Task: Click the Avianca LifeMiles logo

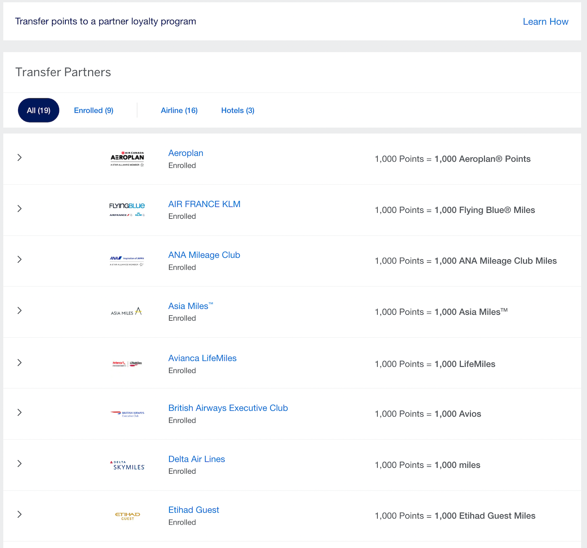Action: coord(127,363)
